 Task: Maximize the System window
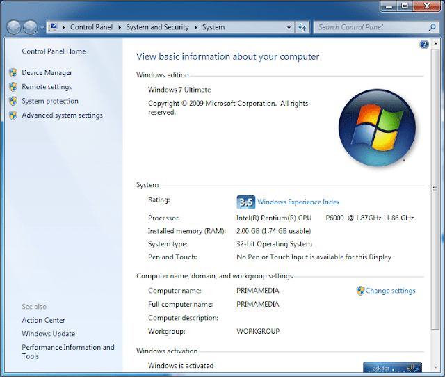coord(405,6)
